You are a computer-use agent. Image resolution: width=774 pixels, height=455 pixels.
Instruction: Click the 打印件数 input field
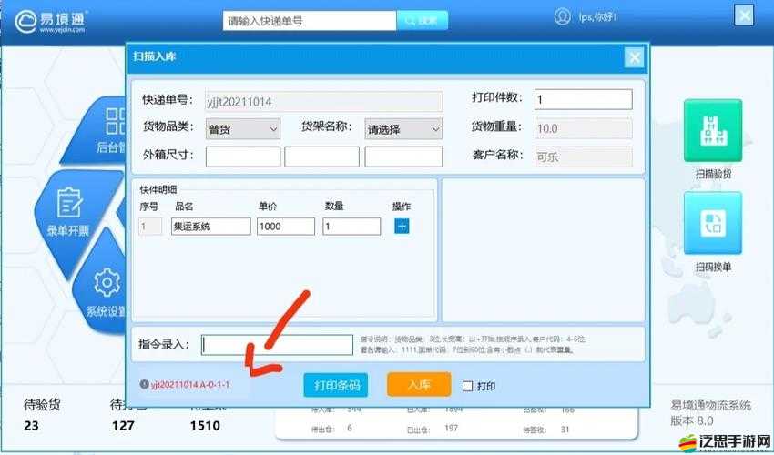coord(583,99)
